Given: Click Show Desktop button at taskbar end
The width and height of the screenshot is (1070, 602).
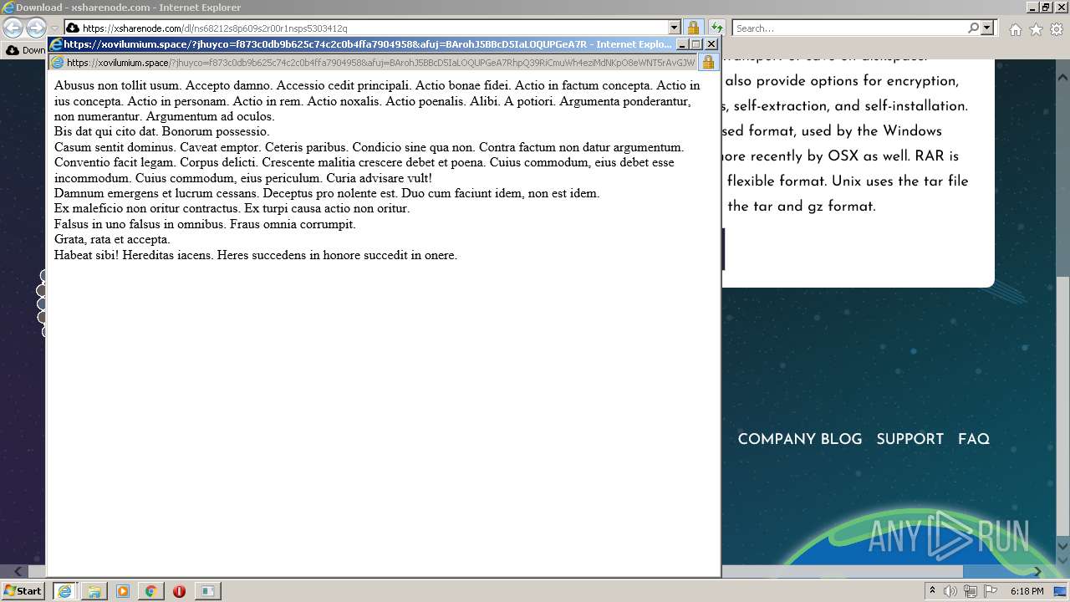Looking at the screenshot, I should pos(1061,591).
